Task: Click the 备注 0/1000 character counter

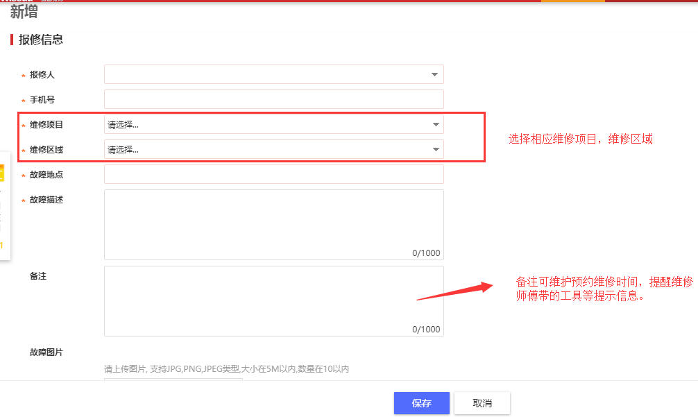Action: click(x=426, y=330)
